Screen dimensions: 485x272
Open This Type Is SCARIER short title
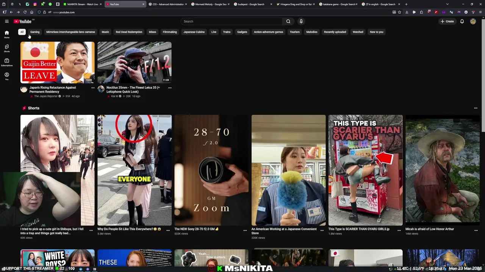359,229
